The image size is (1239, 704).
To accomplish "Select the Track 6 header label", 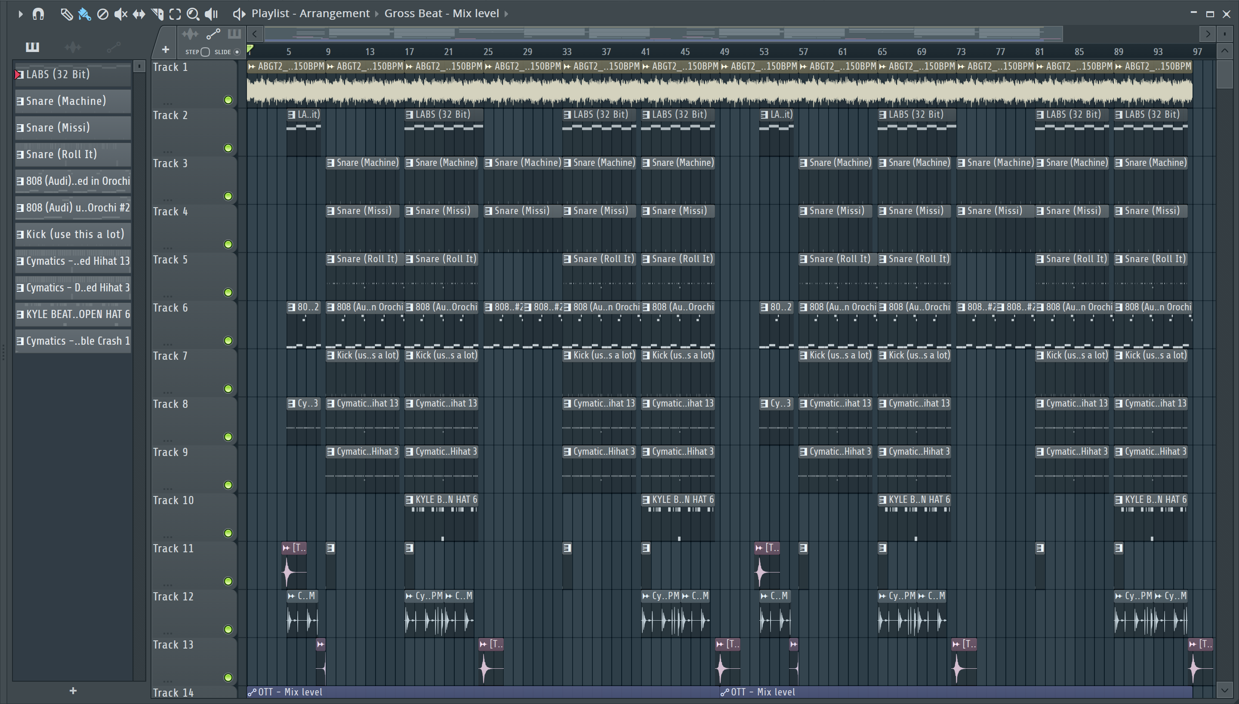I will coord(170,308).
